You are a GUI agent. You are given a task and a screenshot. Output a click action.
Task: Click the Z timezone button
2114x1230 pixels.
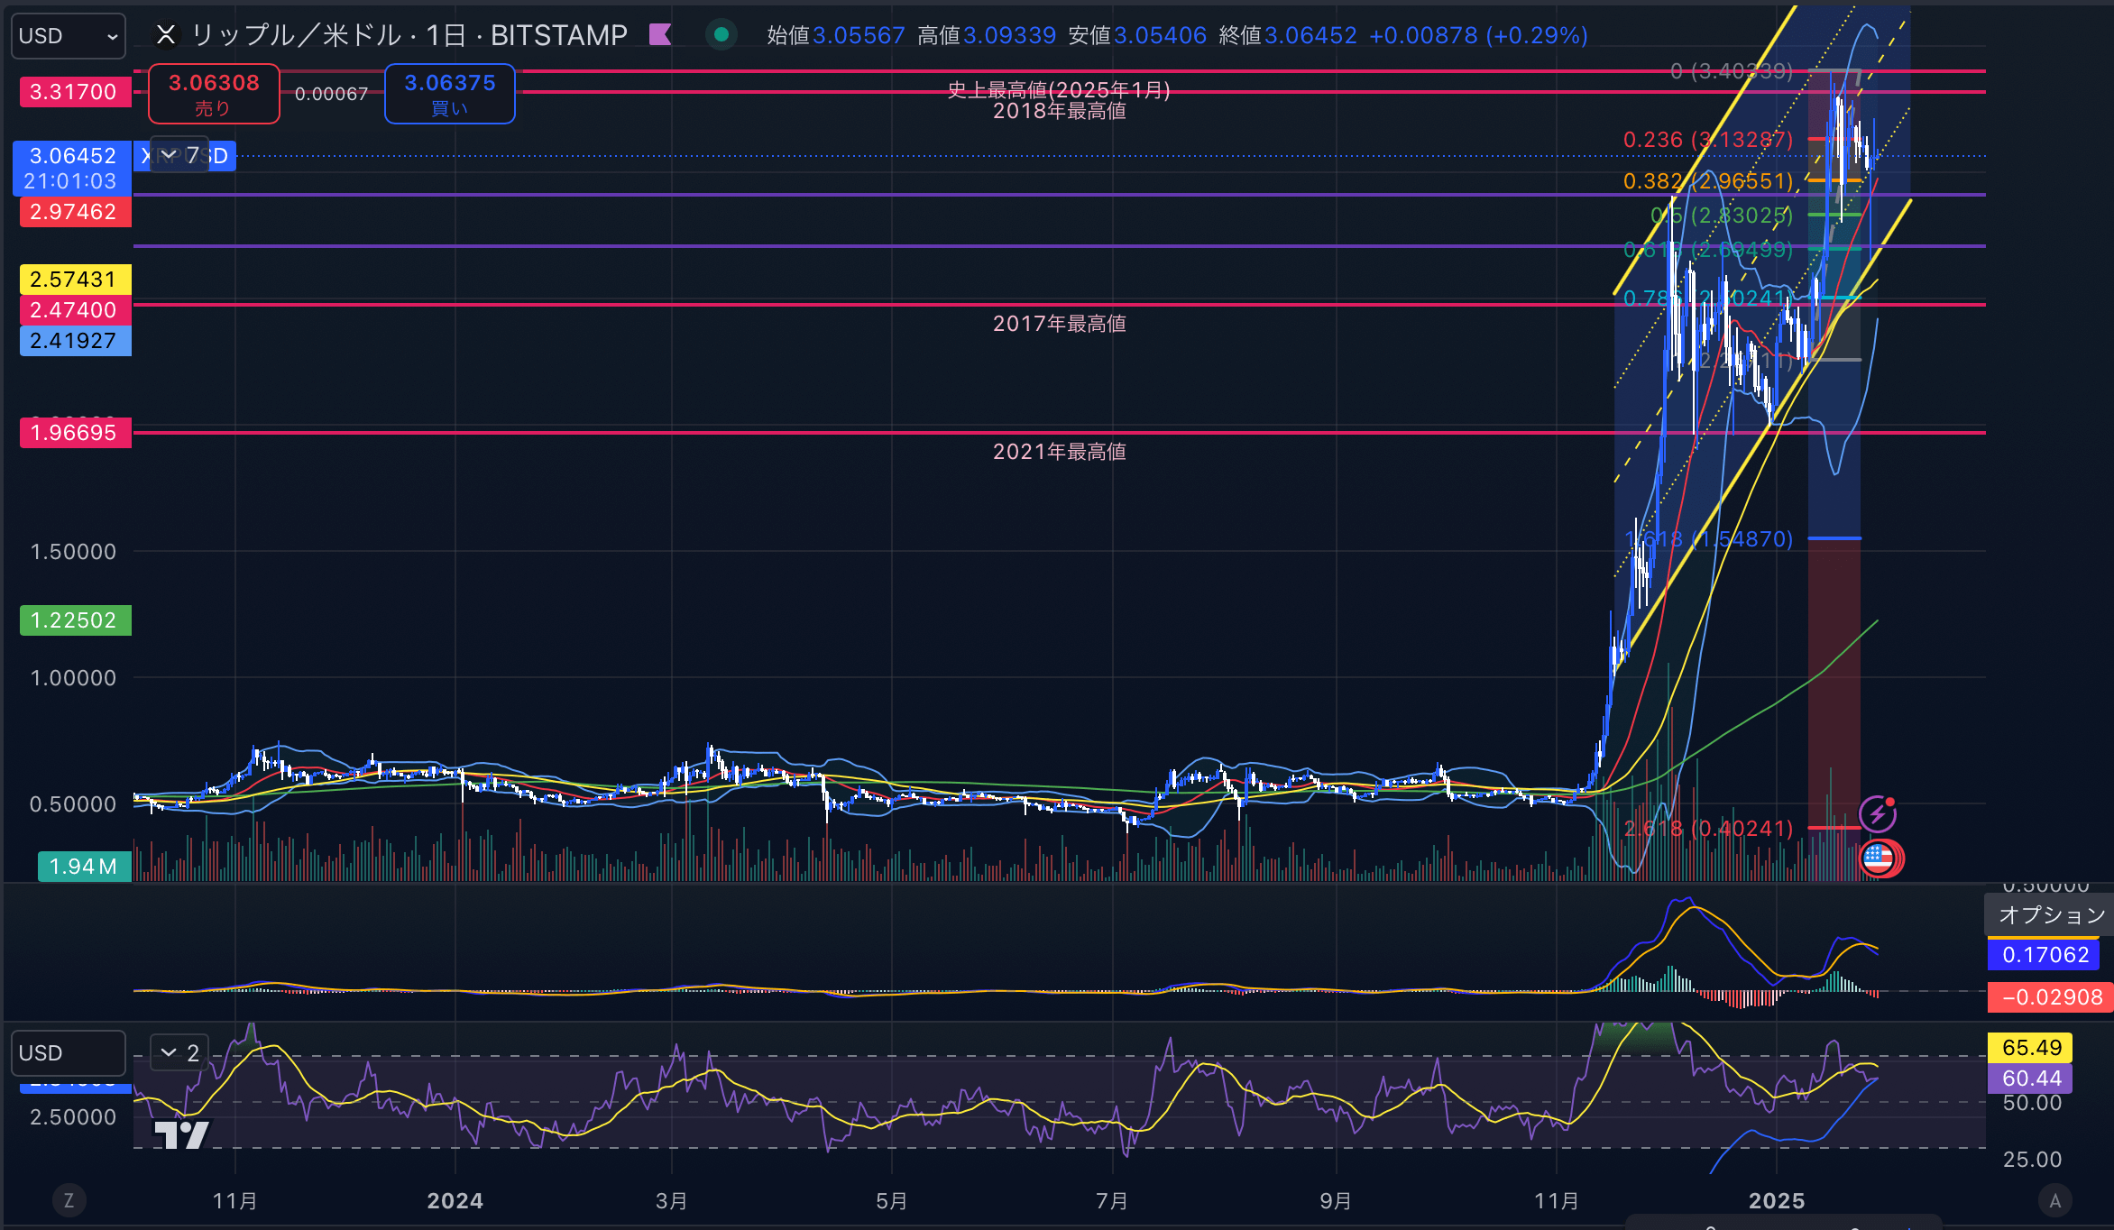[69, 1200]
